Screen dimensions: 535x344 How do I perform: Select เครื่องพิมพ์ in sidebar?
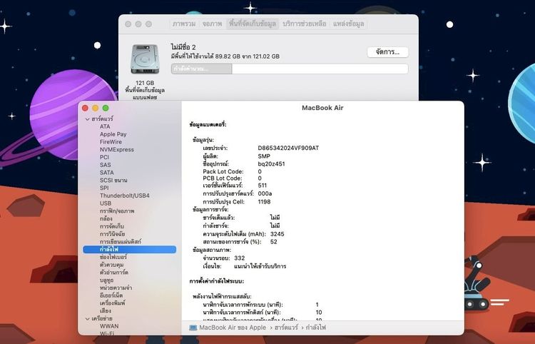[x=113, y=303]
